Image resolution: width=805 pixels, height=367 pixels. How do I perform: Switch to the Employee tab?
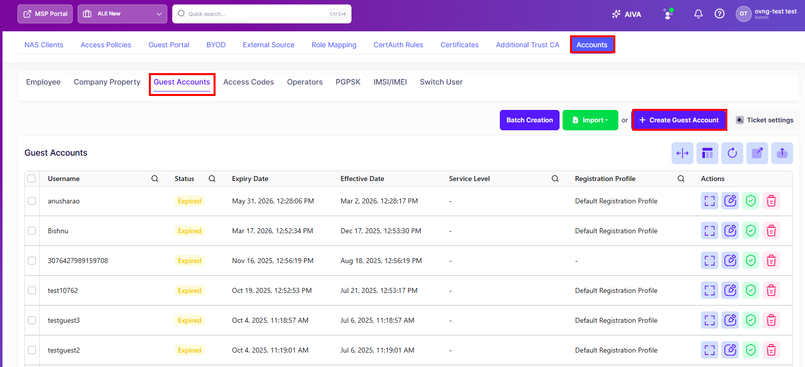click(x=43, y=82)
